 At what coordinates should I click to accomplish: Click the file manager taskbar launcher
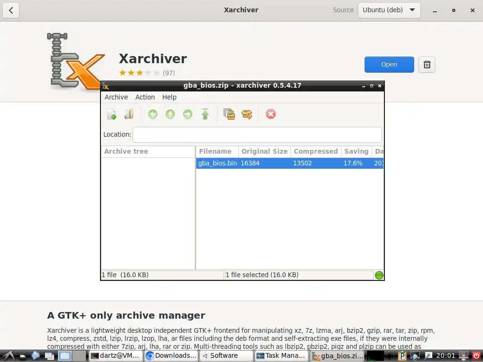click(x=23, y=356)
